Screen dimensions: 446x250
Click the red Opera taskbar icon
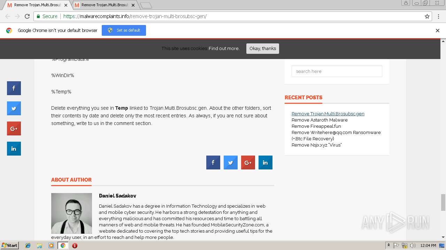coord(75,245)
